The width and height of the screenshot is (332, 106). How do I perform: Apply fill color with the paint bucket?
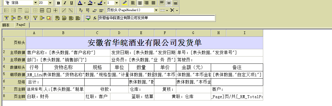(90, 3)
